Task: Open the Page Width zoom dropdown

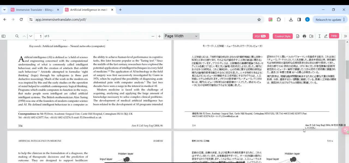Action: coord(181,36)
